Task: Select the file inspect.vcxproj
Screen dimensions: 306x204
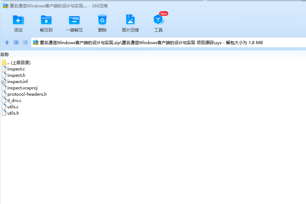Action: tap(20, 88)
